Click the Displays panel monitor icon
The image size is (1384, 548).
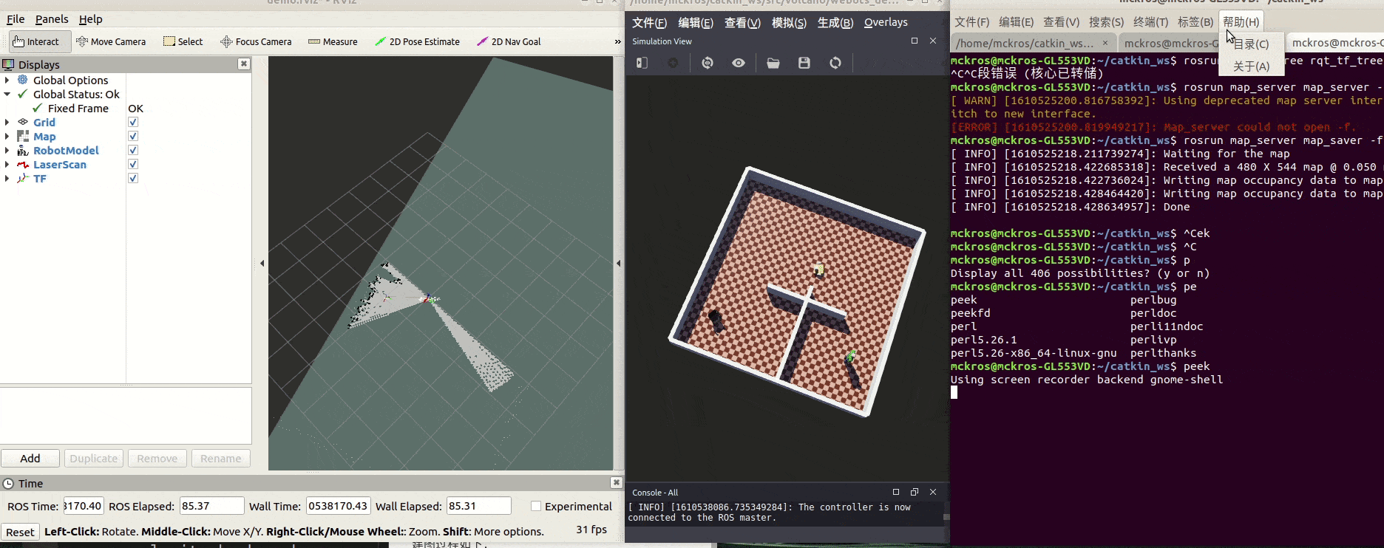pyautogui.click(x=9, y=65)
